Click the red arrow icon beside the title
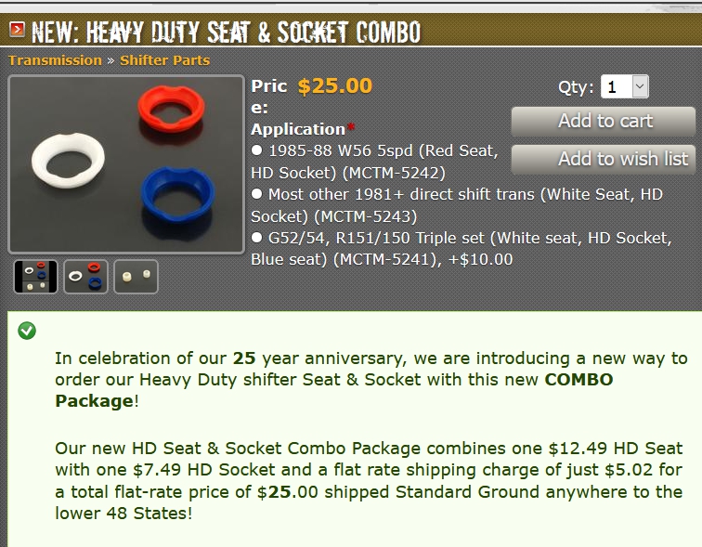702x547 pixels. click(x=17, y=31)
